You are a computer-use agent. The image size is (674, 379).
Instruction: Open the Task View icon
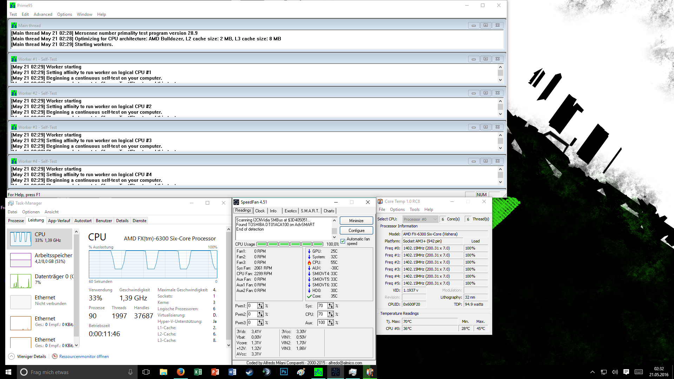(146, 372)
